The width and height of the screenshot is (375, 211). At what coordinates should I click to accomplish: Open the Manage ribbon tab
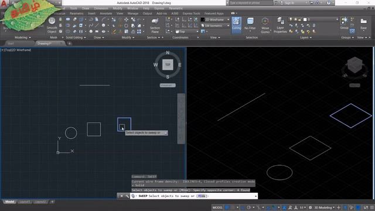(133, 13)
